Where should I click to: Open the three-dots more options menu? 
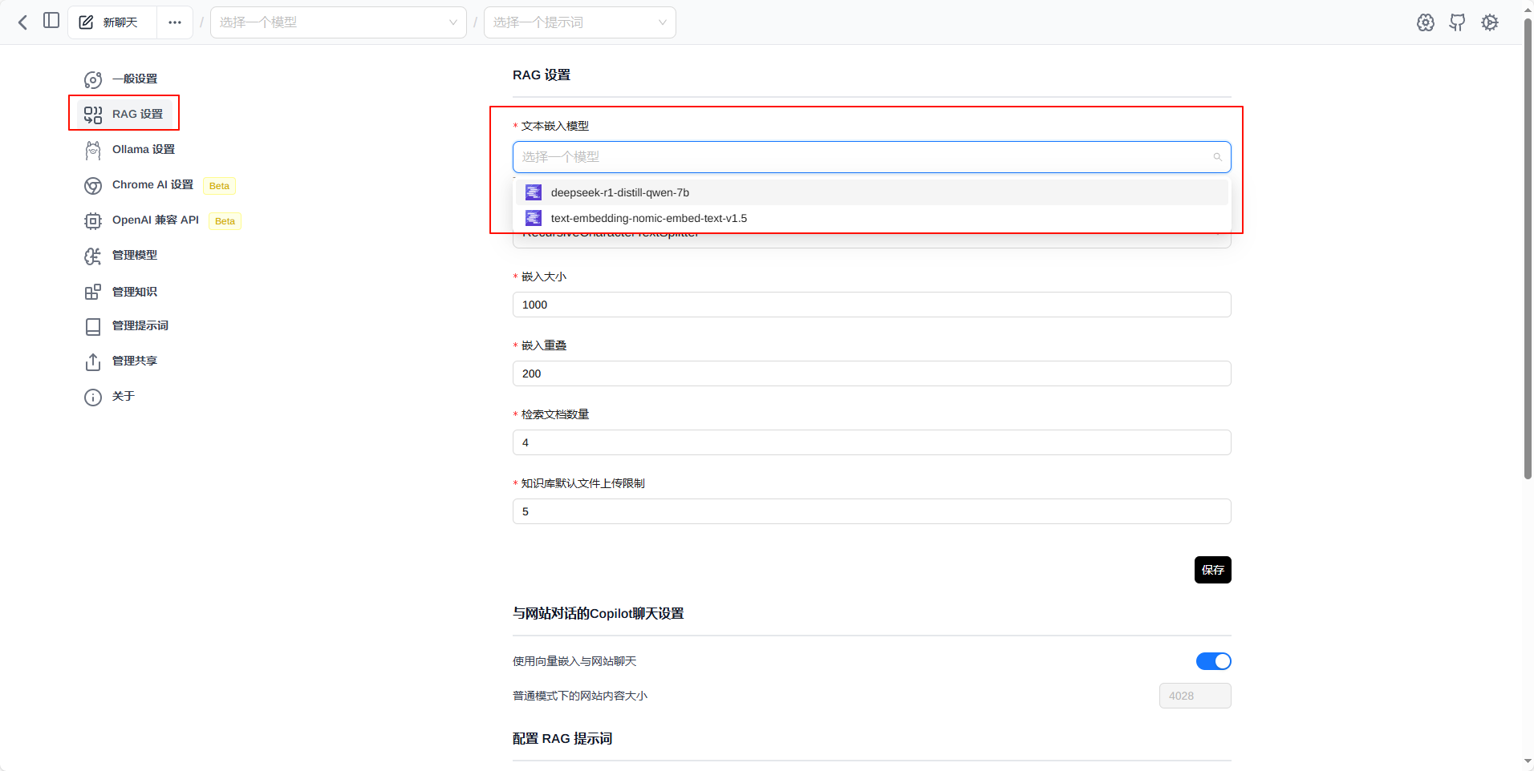pyautogui.click(x=175, y=22)
